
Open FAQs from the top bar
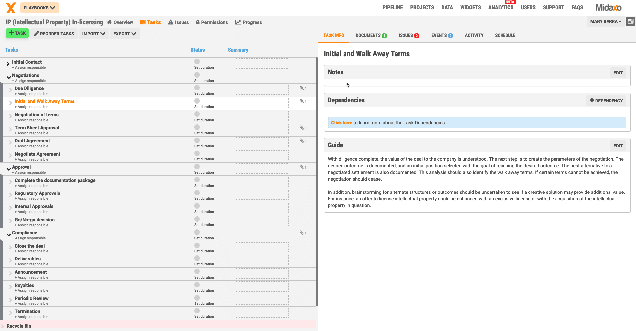pyautogui.click(x=577, y=8)
